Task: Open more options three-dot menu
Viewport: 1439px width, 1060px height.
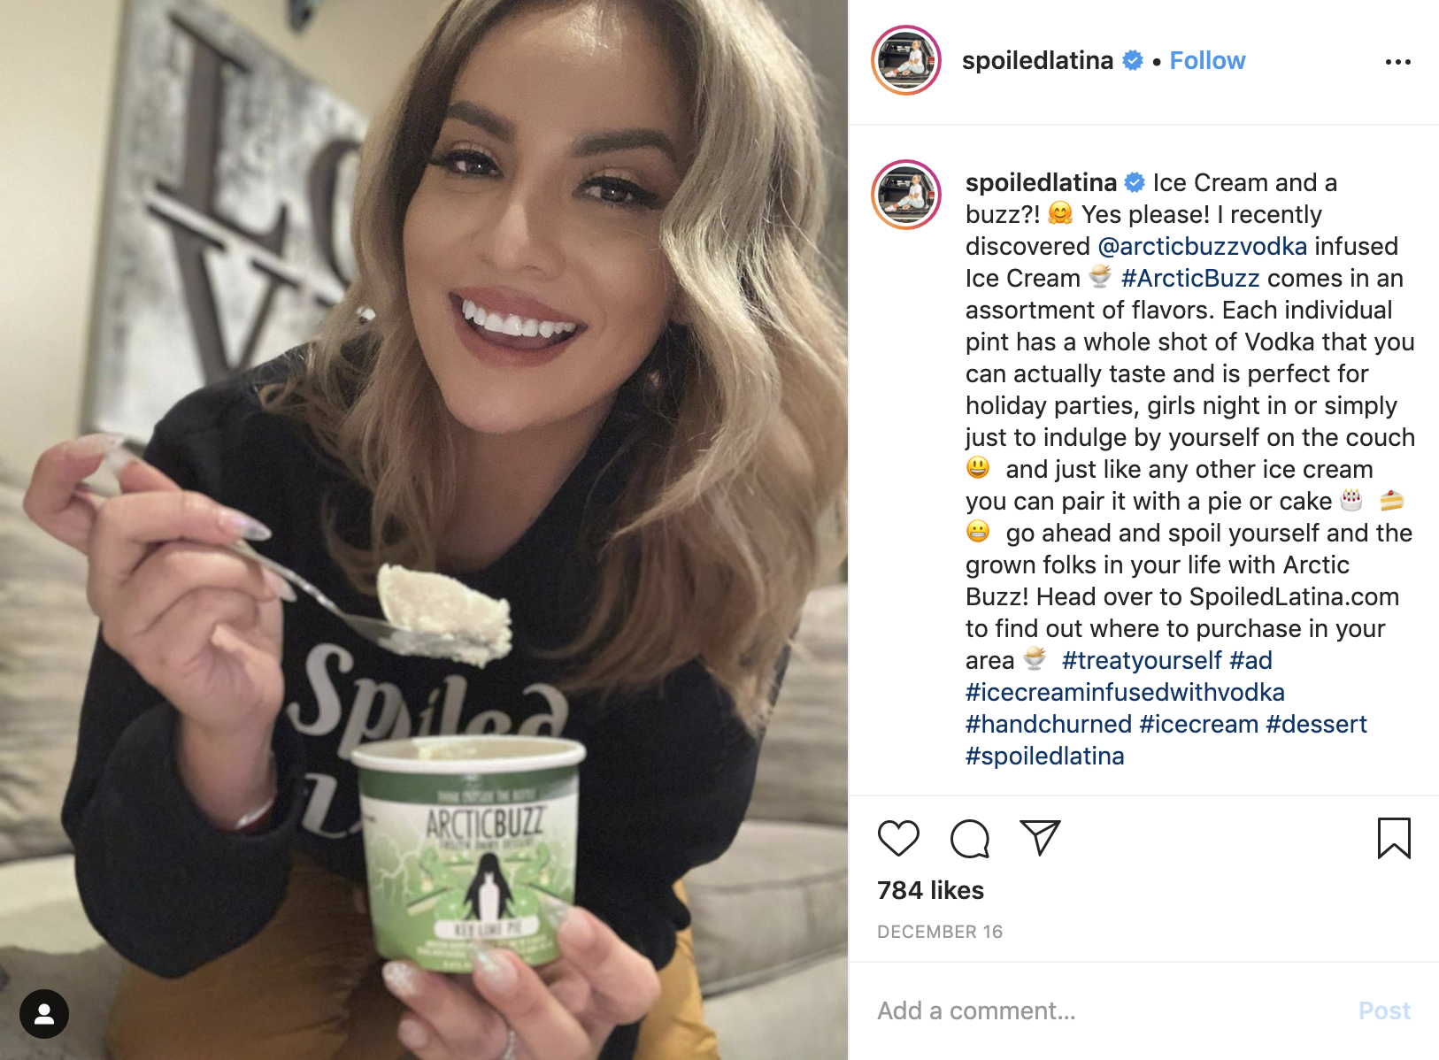Action: click(1398, 62)
